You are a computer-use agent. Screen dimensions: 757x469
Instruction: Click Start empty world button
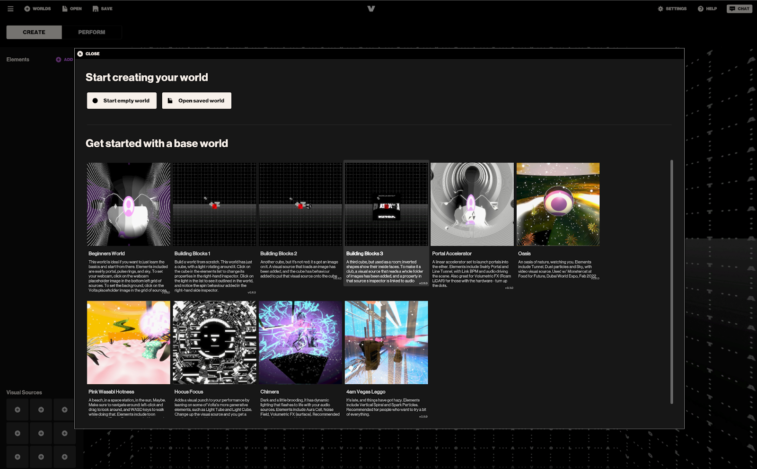[122, 100]
